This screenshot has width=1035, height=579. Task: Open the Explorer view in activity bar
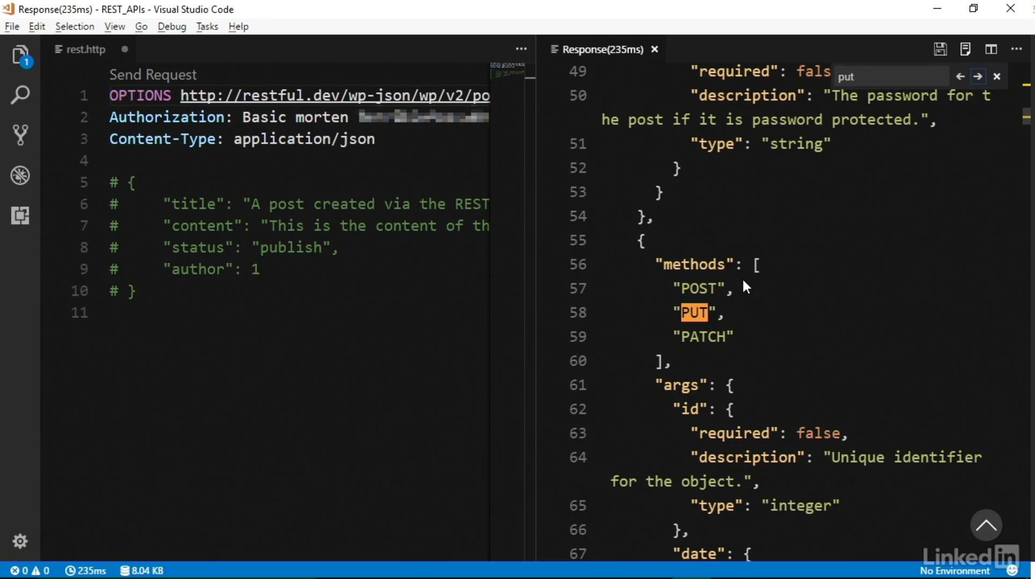pyautogui.click(x=20, y=56)
